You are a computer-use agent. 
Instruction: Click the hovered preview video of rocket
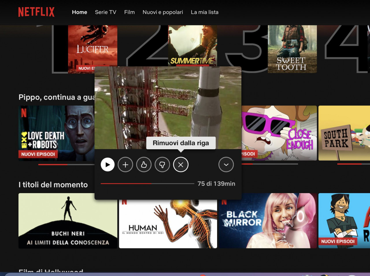pyautogui.click(x=168, y=108)
